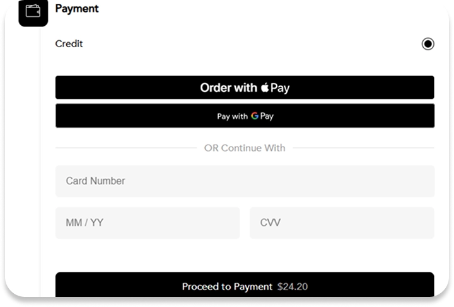454x307 pixels.
Task: Click the OR Continue With divider text
Action: [x=245, y=148]
